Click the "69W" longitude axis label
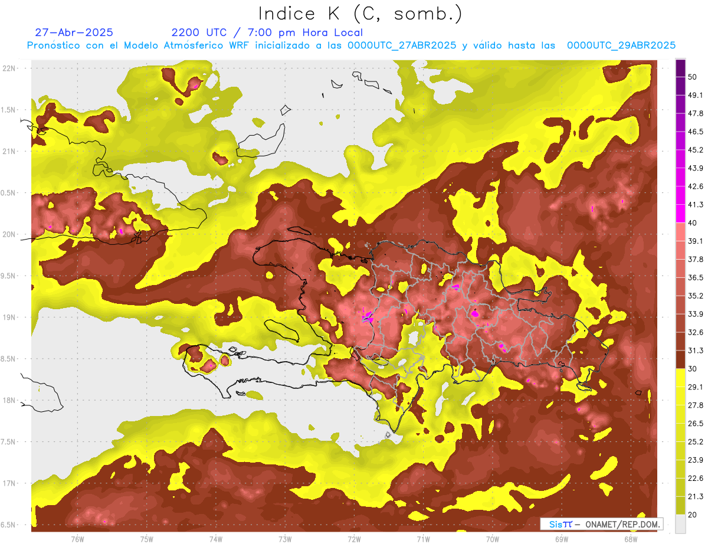 tap(562, 539)
